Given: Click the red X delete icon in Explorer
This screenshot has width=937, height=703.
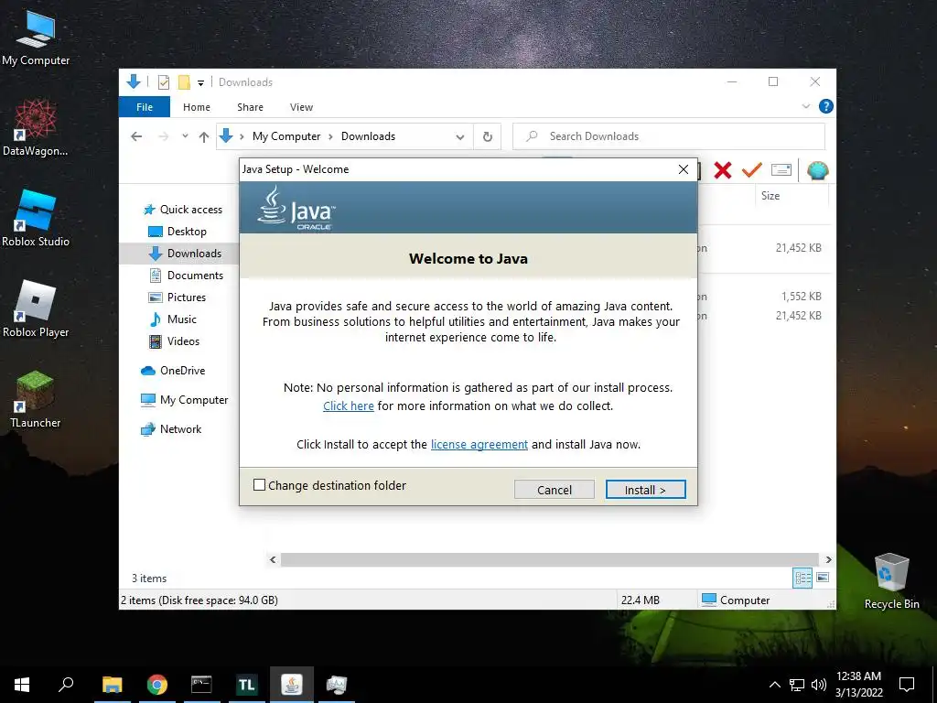Looking at the screenshot, I should [723, 170].
